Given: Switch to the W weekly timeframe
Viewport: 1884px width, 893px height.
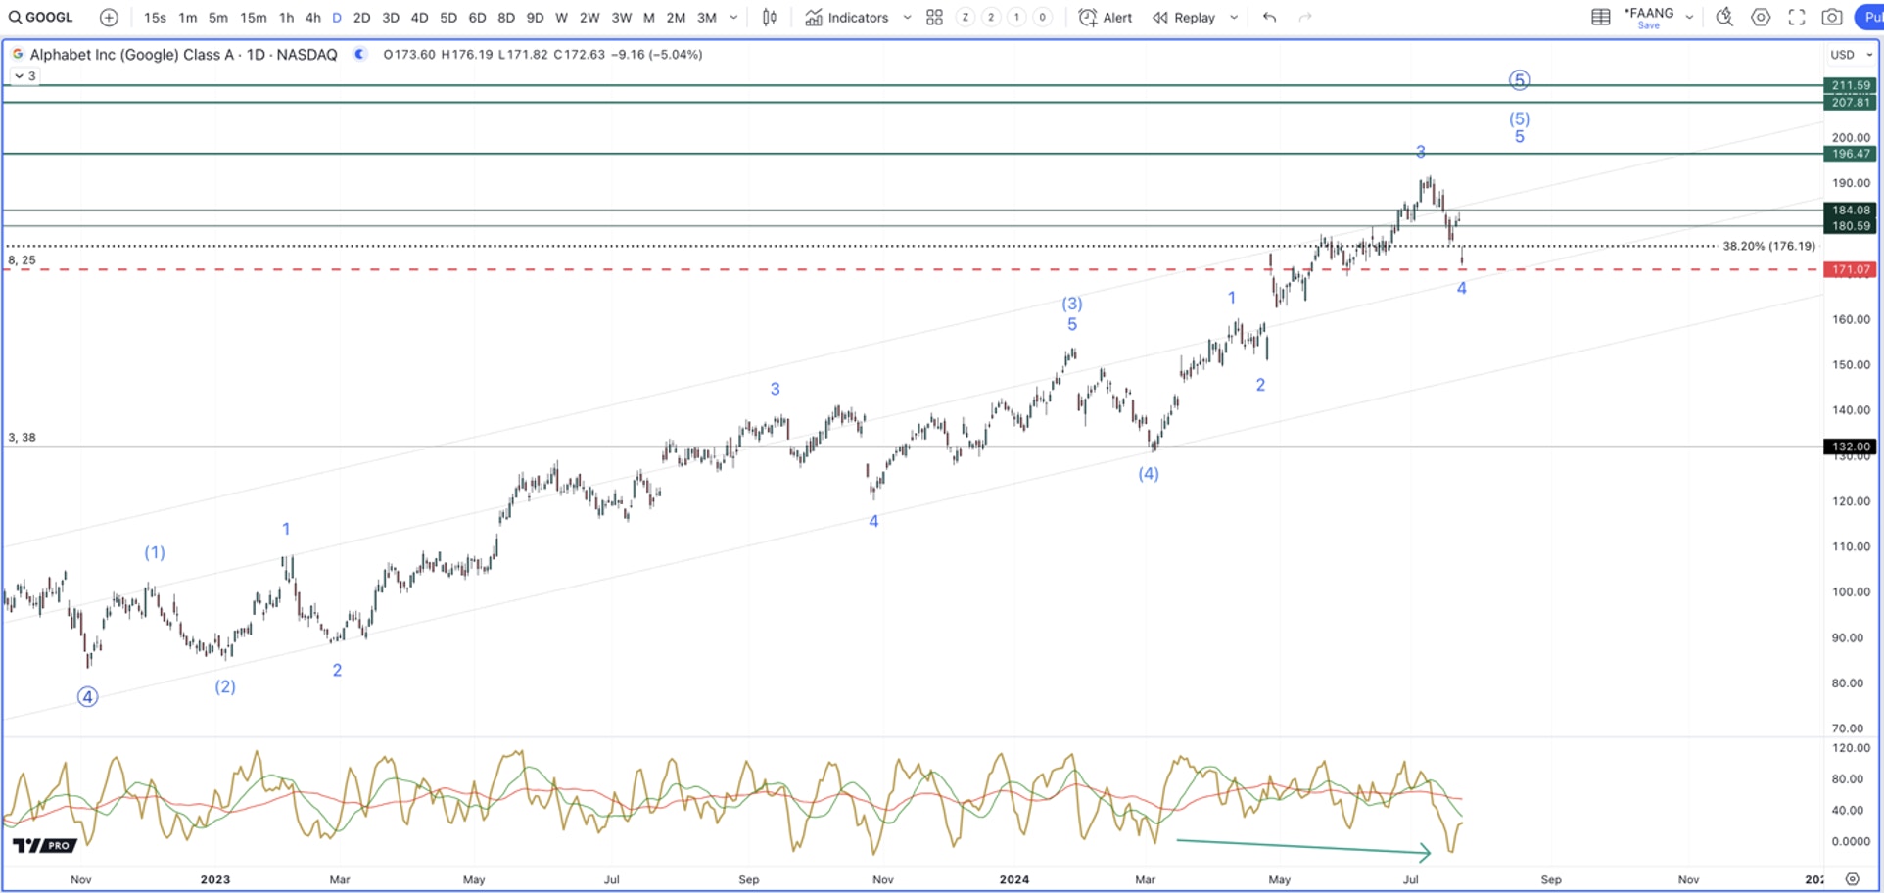Looking at the screenshot, I should tap(561, 17).
